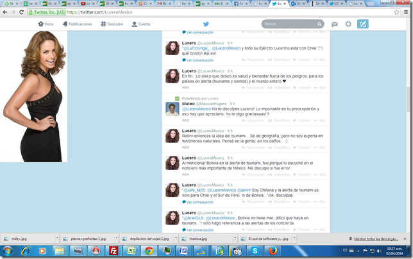Favorite Mateo's retweeted tweet
This screenshot has width=413, height=259.
tap(302, 121)
